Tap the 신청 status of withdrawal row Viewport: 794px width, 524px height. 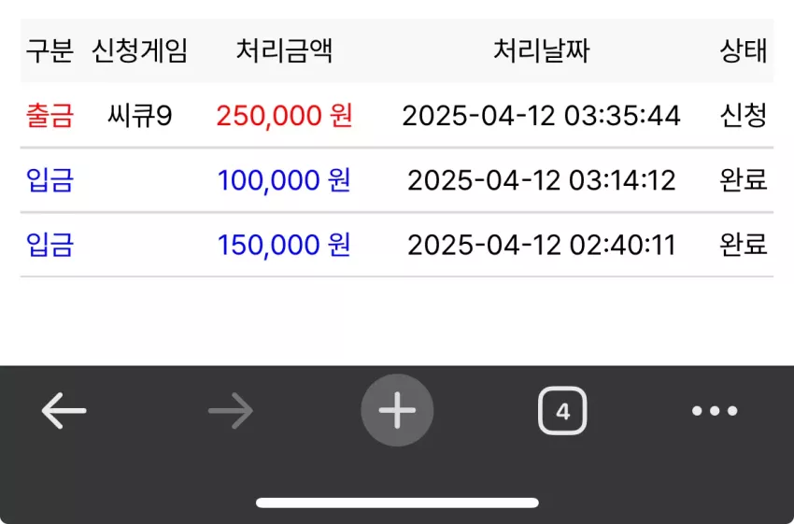click(744, 116)
